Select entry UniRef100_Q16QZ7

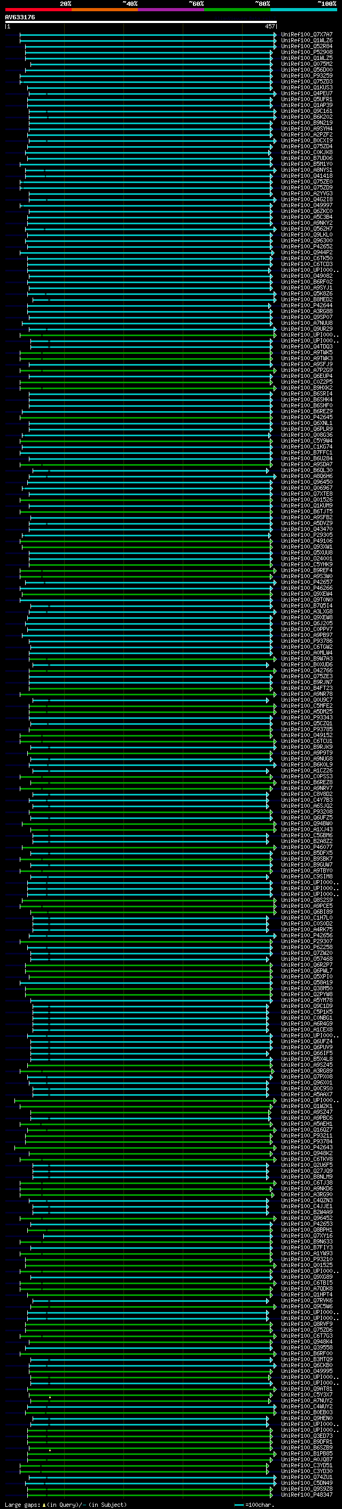[307, 1129]
